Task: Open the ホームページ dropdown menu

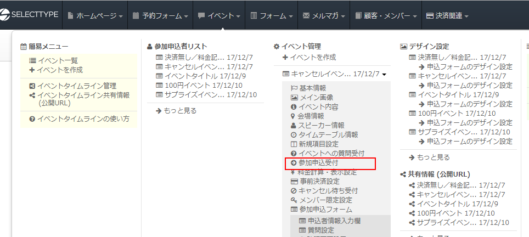Action: tap(95, 16)
